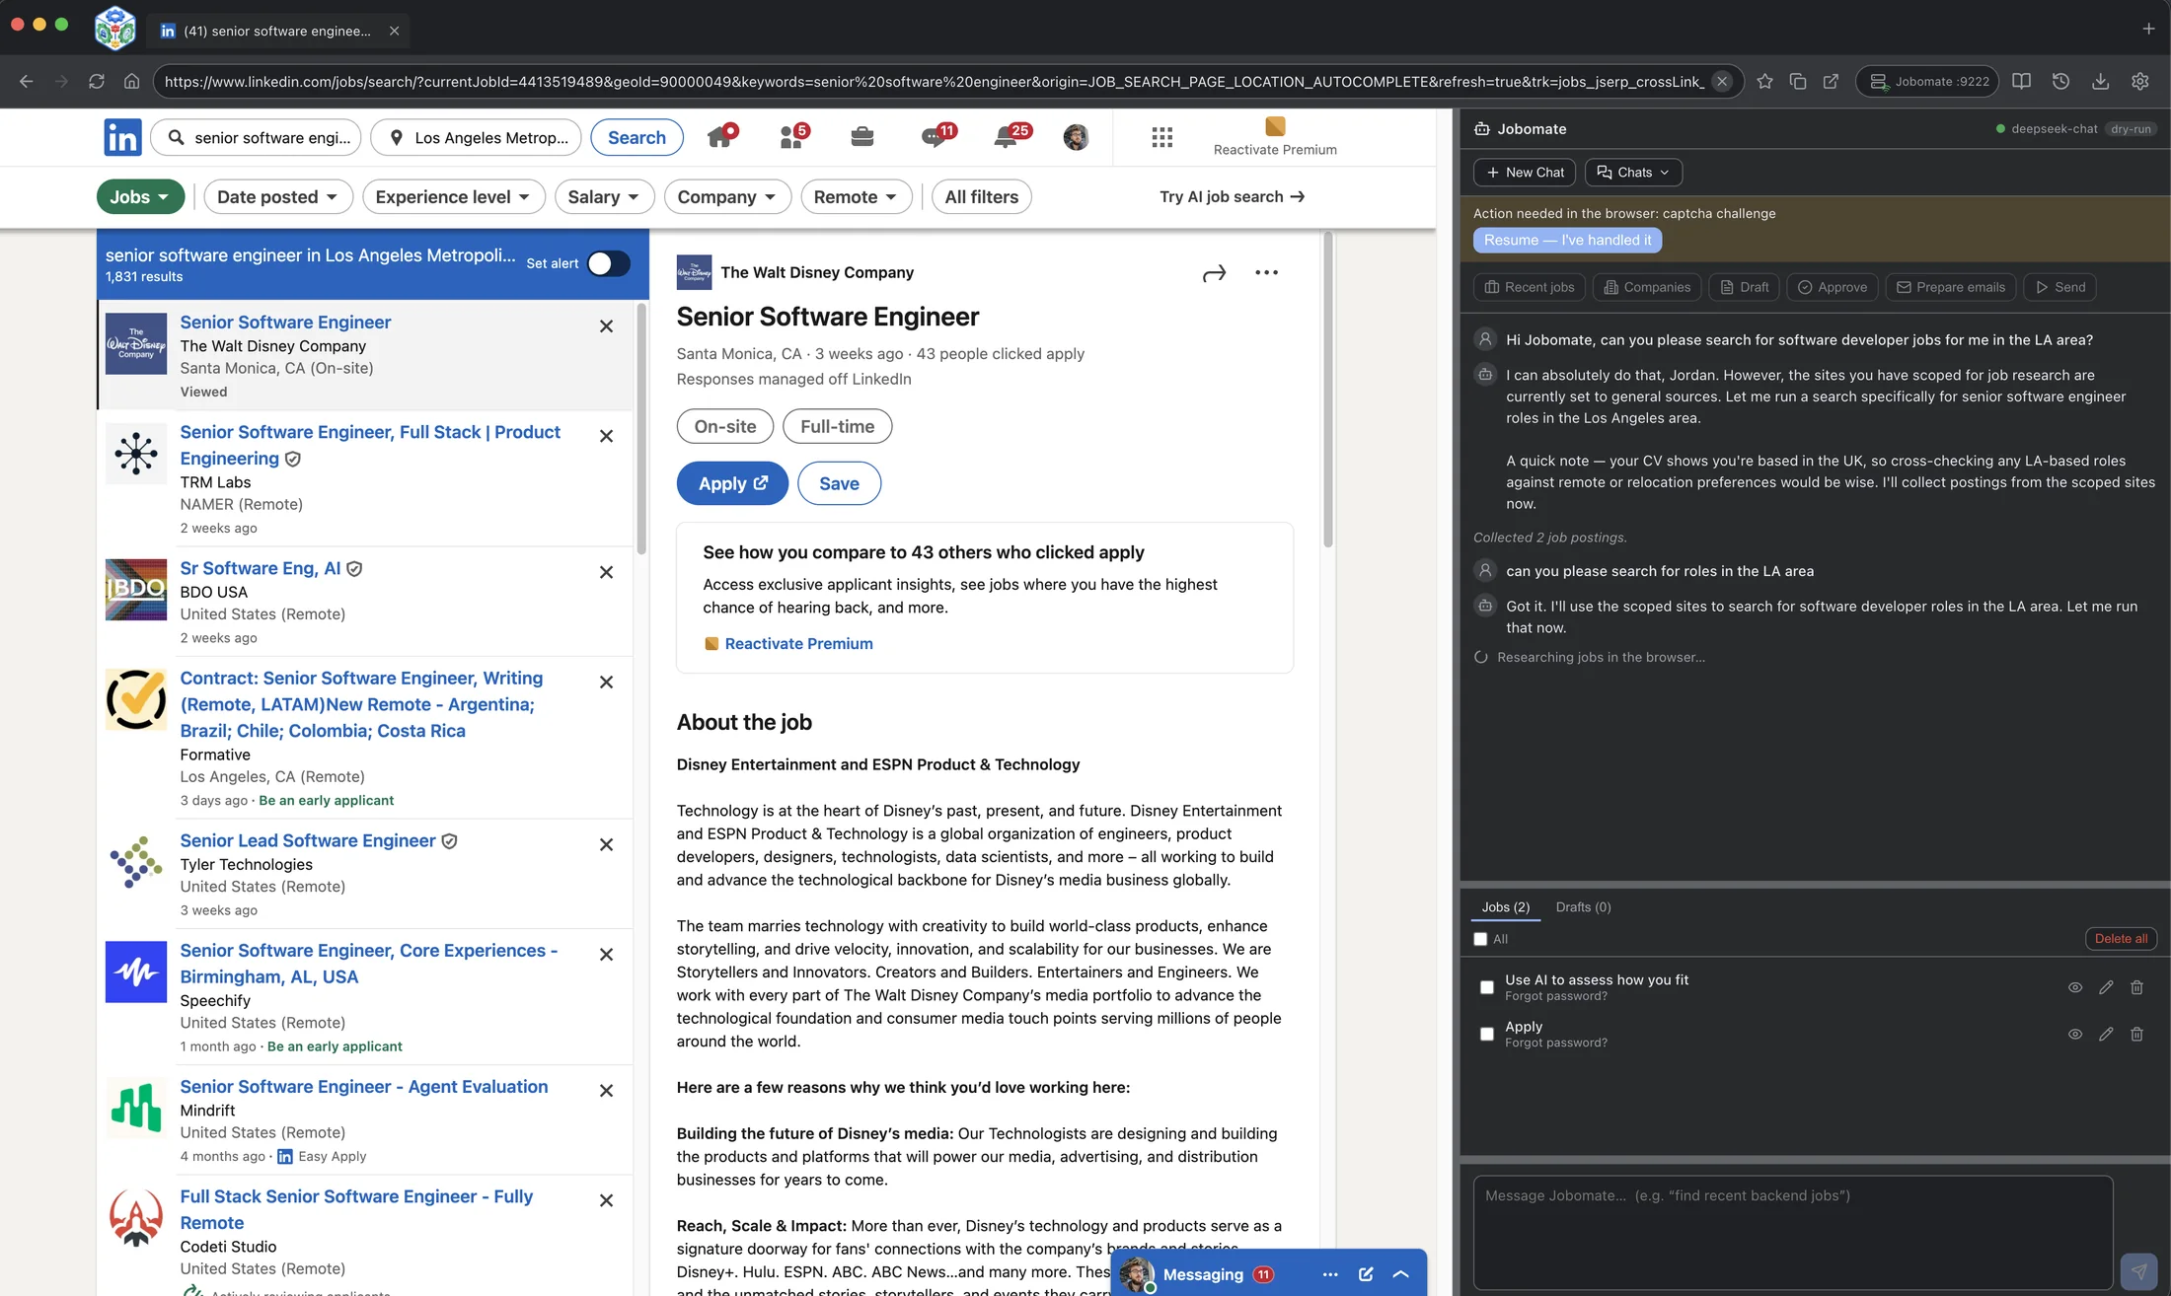Go to browser home page icon

pos(131,82)
